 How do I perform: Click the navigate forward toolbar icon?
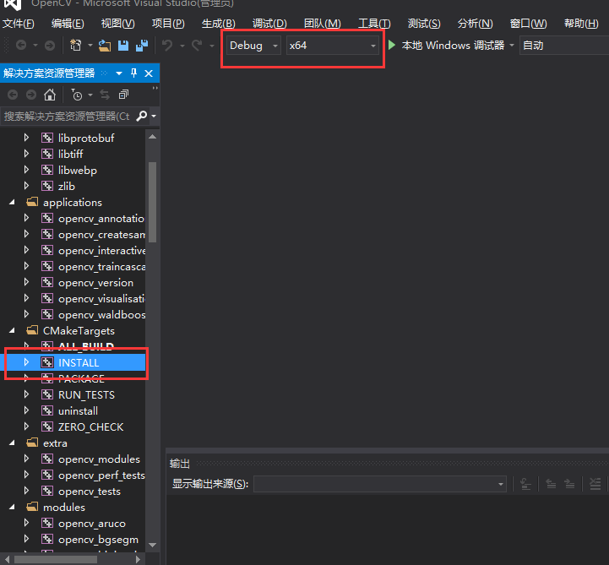pyautogui.click(x=50, y=46)
